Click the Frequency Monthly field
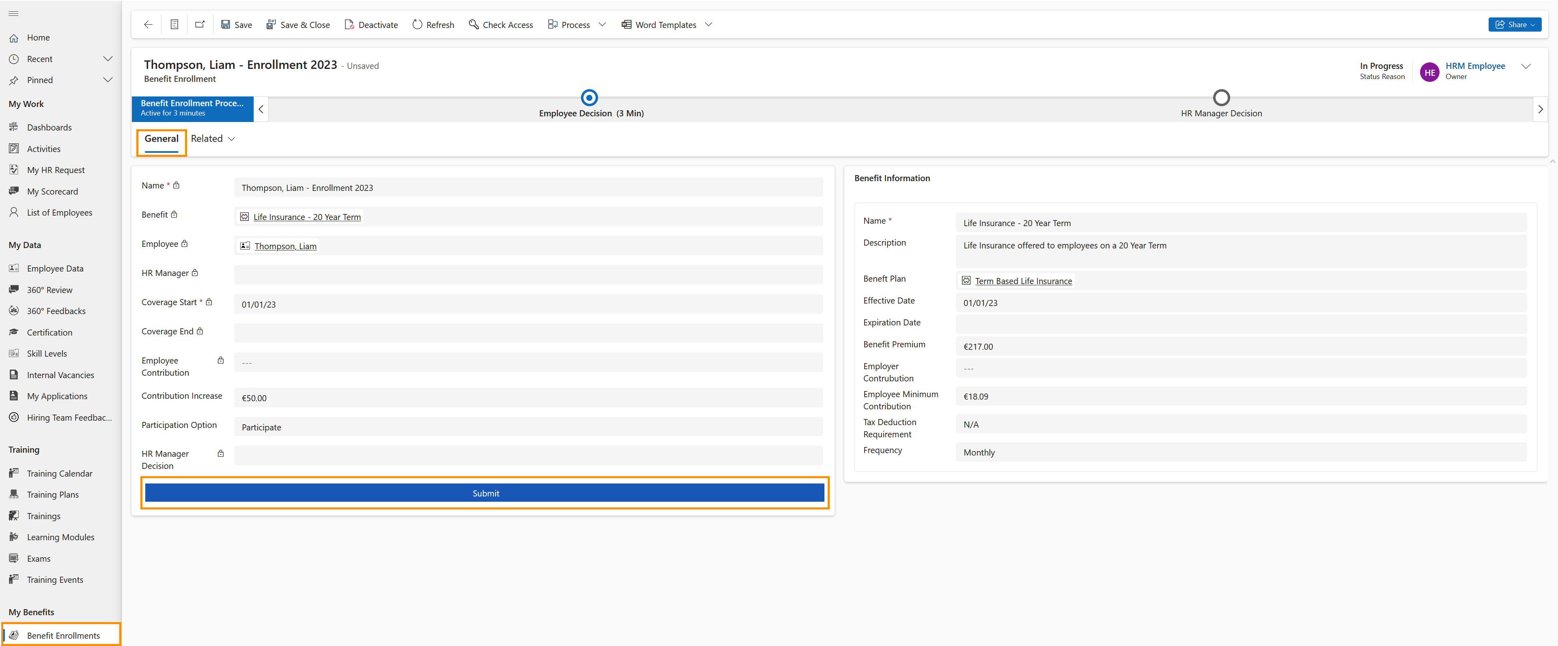Screen dimensions: 1558x646 click(1241, 452)
